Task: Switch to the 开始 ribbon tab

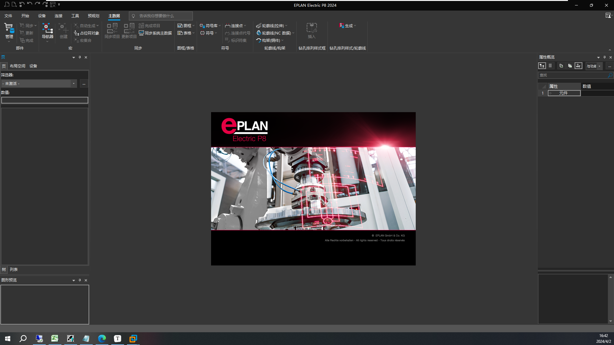Action: (25, 16)
